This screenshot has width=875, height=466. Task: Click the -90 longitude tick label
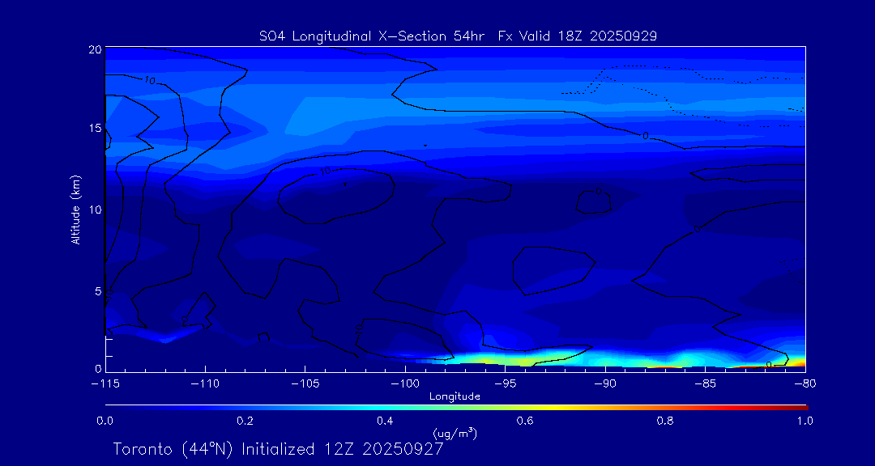605,384
